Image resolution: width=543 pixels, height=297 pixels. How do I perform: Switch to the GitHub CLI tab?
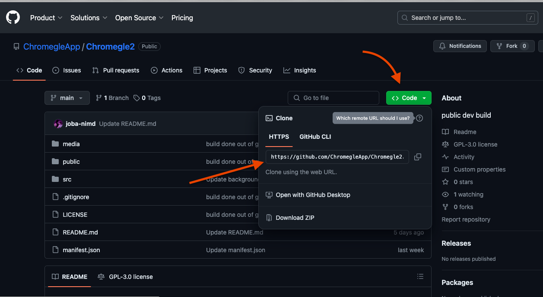[315, 137]
